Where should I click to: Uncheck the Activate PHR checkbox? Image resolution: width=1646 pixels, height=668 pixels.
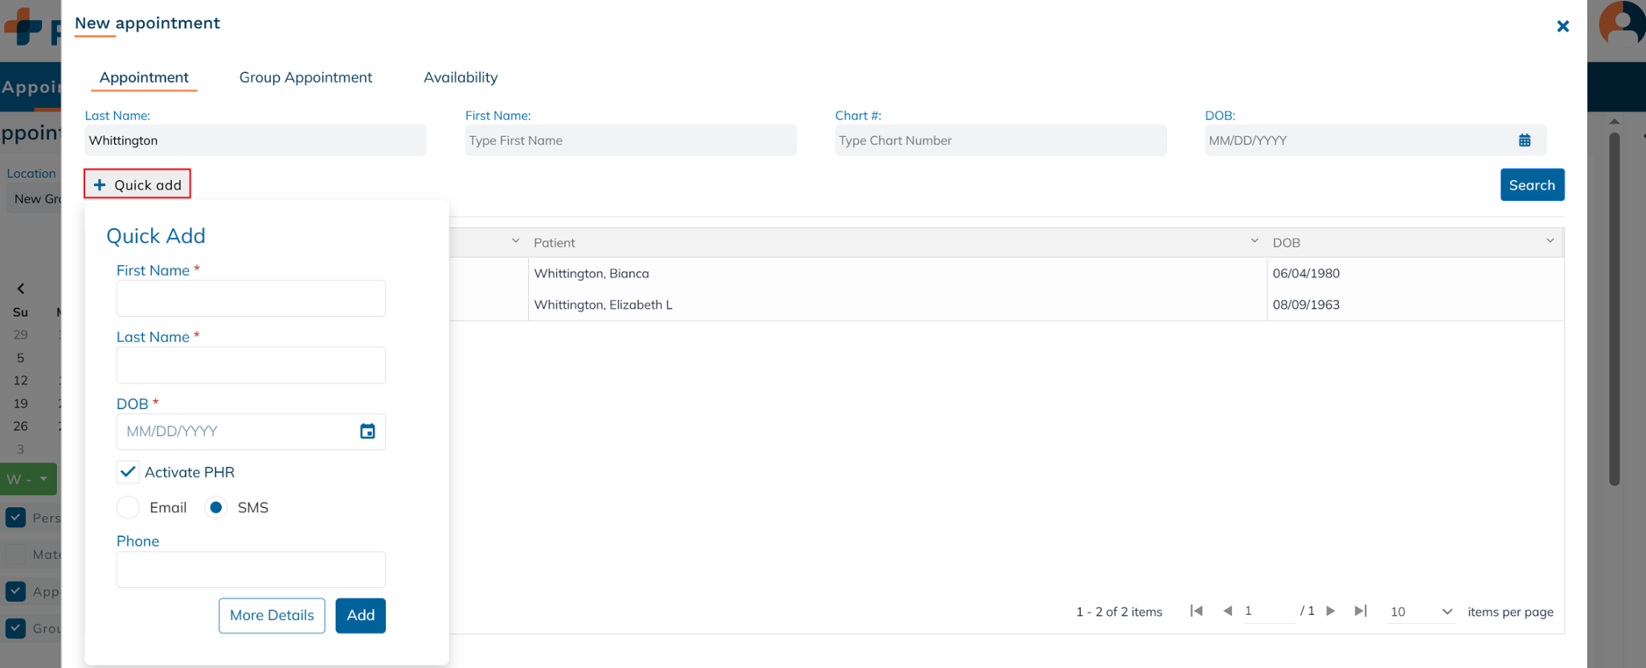[128, 472]
